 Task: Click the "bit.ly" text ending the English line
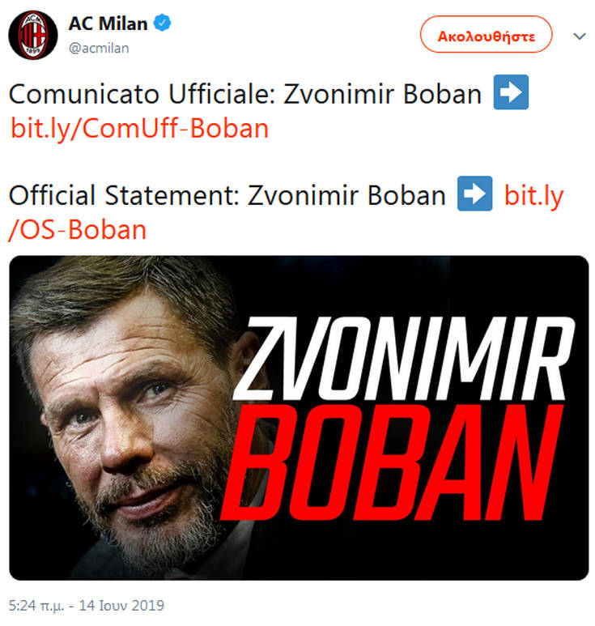[x=533, y=196]
